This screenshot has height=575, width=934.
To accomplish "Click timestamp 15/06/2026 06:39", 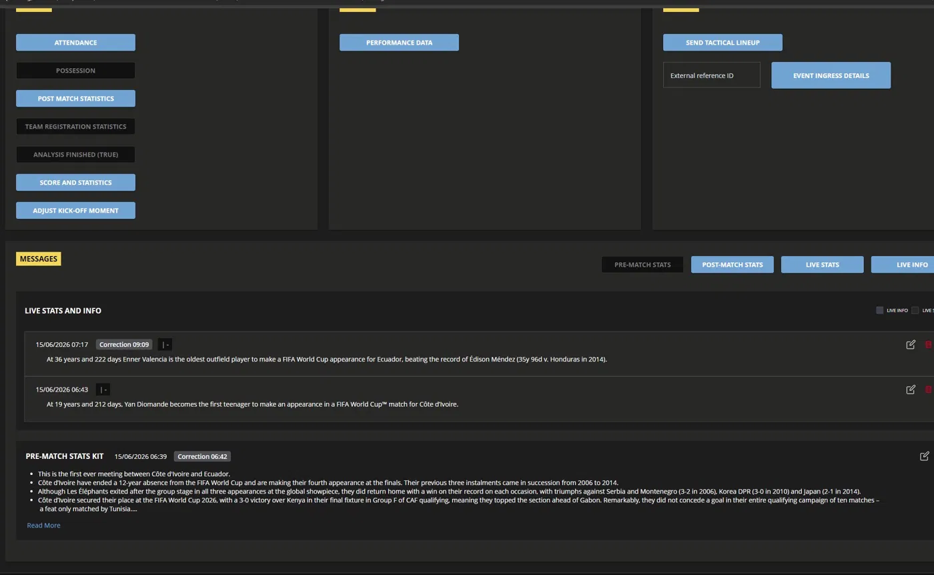I will pyautogui.click(x=140, y=457).
